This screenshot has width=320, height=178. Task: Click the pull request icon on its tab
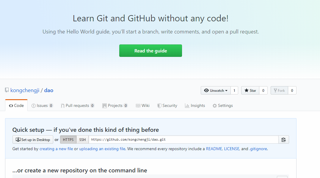(62, 106)
